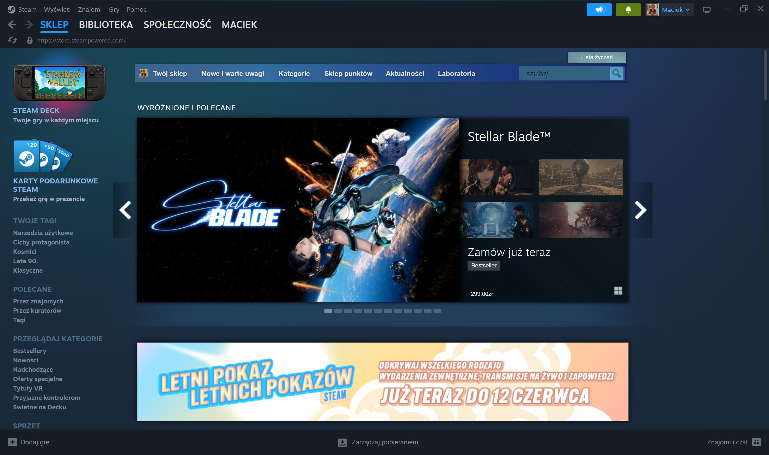Open the Sklep punktów tab

click(x=348, y=74)
